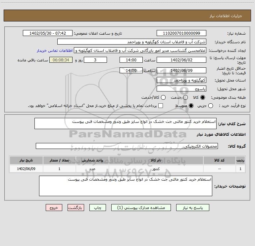Viewport: 255px width, 246px height.
Task: Click the بازگشت back button
Action: click(x=76, y=208)
